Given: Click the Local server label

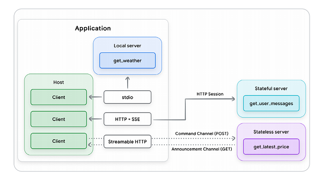Looking at the screenshot, I should click(127, 46).
